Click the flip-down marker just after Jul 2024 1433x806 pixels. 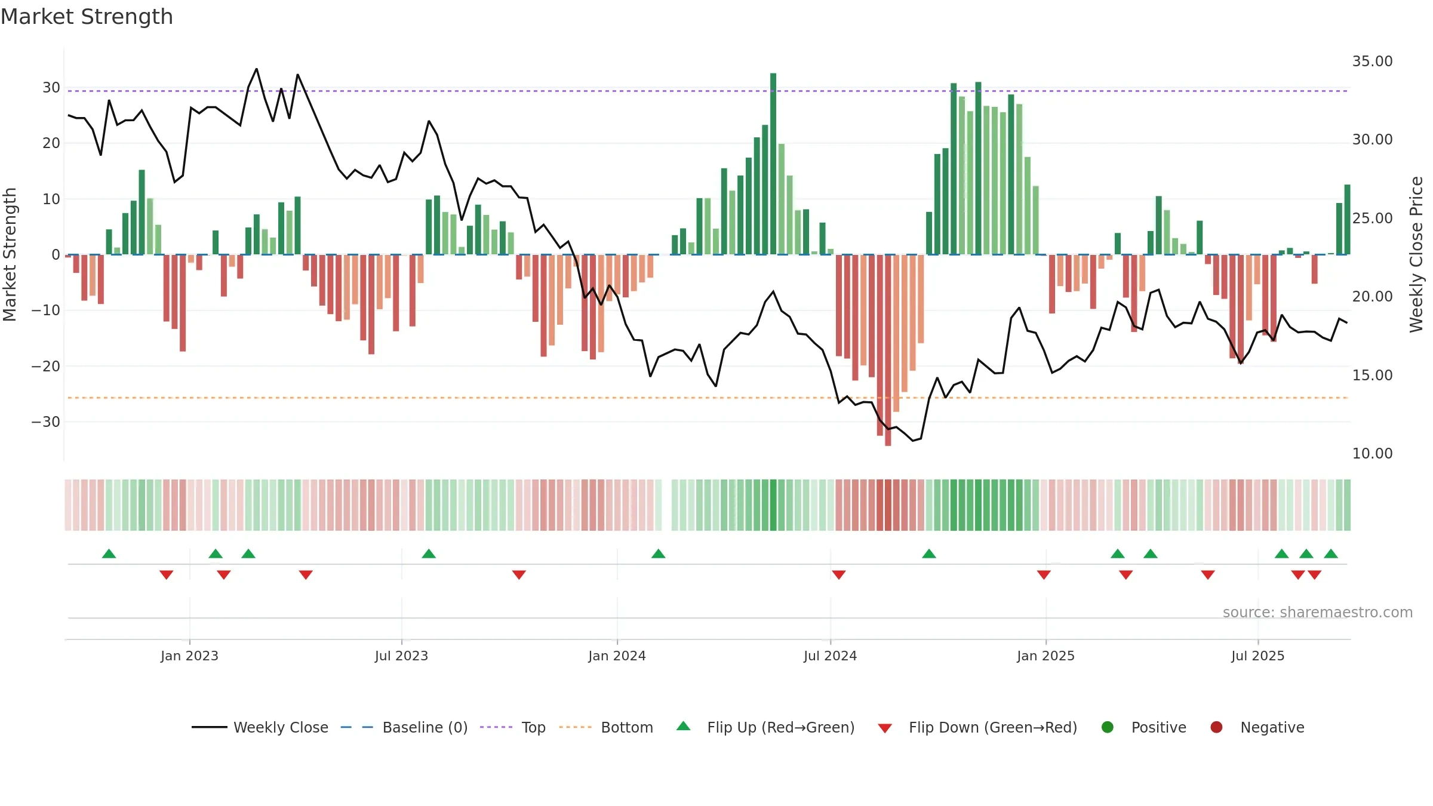coord(839,575)
